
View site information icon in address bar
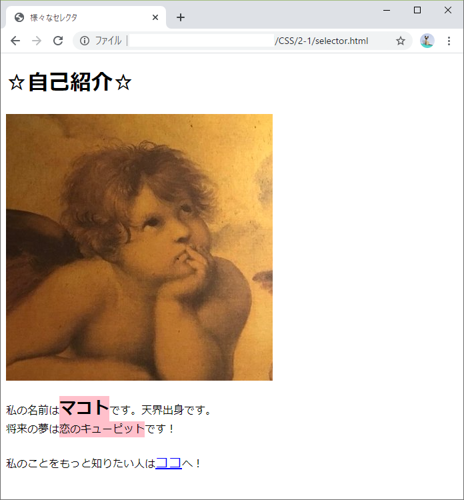click(x=85, y=41)
